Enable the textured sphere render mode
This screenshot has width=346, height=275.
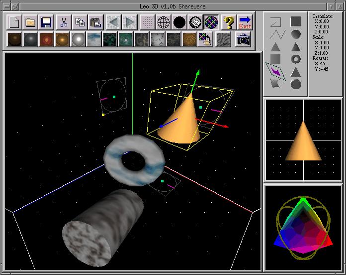[x=212, y=22]
